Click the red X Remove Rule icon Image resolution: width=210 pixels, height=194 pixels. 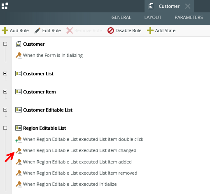(70, 30)
